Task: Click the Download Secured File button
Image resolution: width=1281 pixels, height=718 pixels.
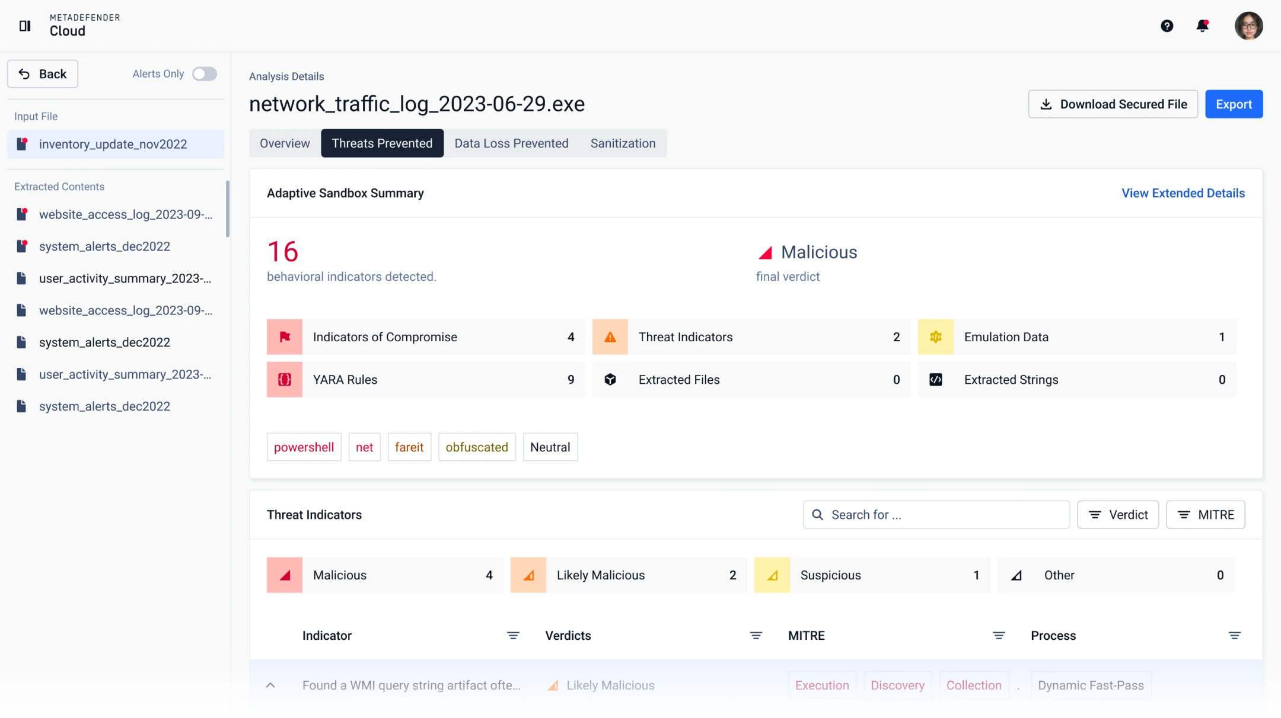Action: tap(1113, 104)
